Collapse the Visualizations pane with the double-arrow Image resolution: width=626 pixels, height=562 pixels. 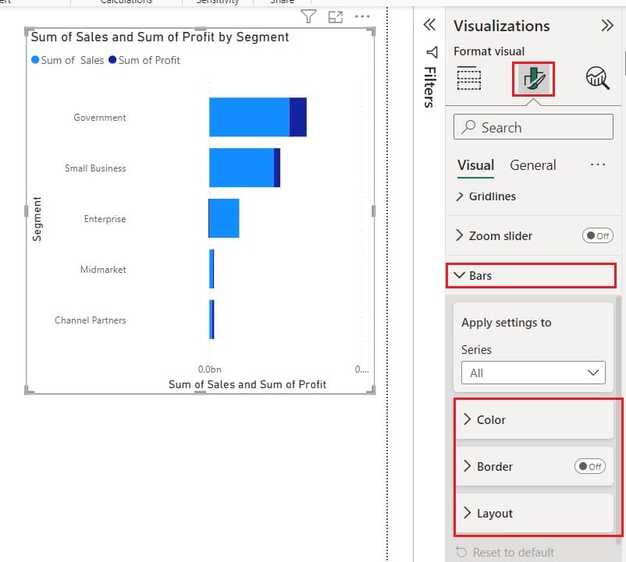click(607, 25)
